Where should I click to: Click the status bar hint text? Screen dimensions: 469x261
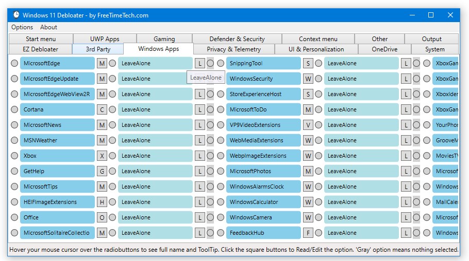pyautogui.click(x=234, y=249)
